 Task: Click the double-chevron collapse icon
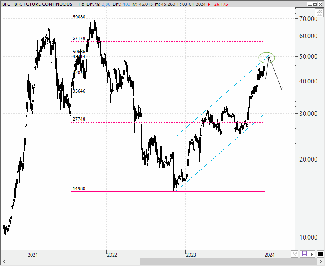point(294,254)
